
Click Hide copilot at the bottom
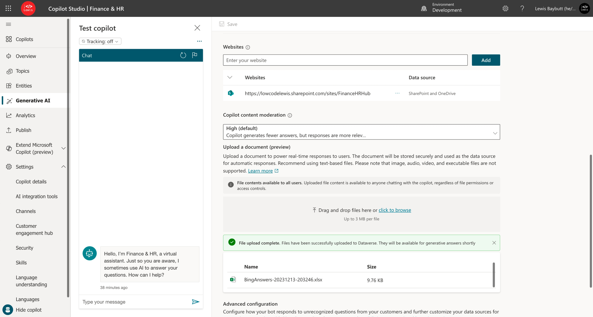(29, 310)
